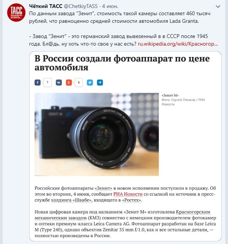Open the Чёткий ТАСС account name

(x=46, y=6)
